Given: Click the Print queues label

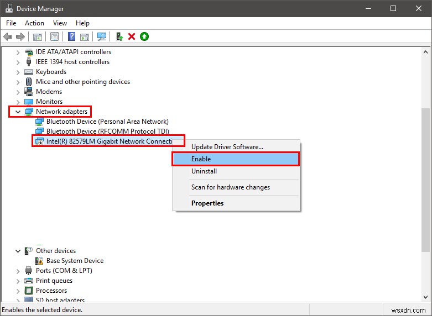Looking at the screenshot, I should [54, 281].
